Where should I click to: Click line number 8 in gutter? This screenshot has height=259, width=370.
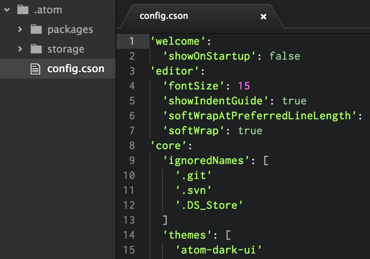tap(131, 146)
